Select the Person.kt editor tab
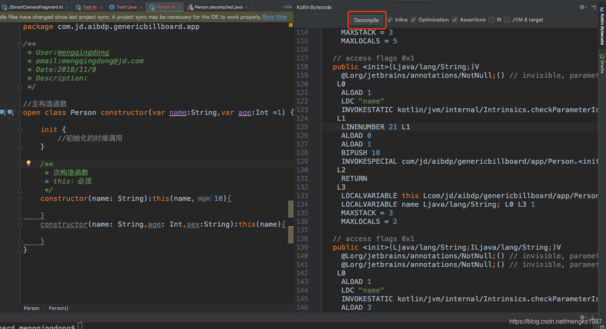 pyautogui.click(x=165, y=7)
